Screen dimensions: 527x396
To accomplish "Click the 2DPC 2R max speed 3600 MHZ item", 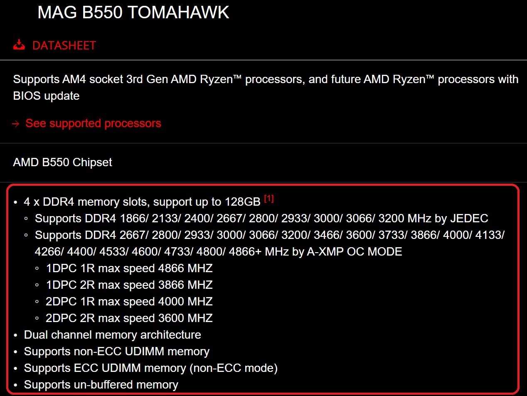I will (129, 318).
